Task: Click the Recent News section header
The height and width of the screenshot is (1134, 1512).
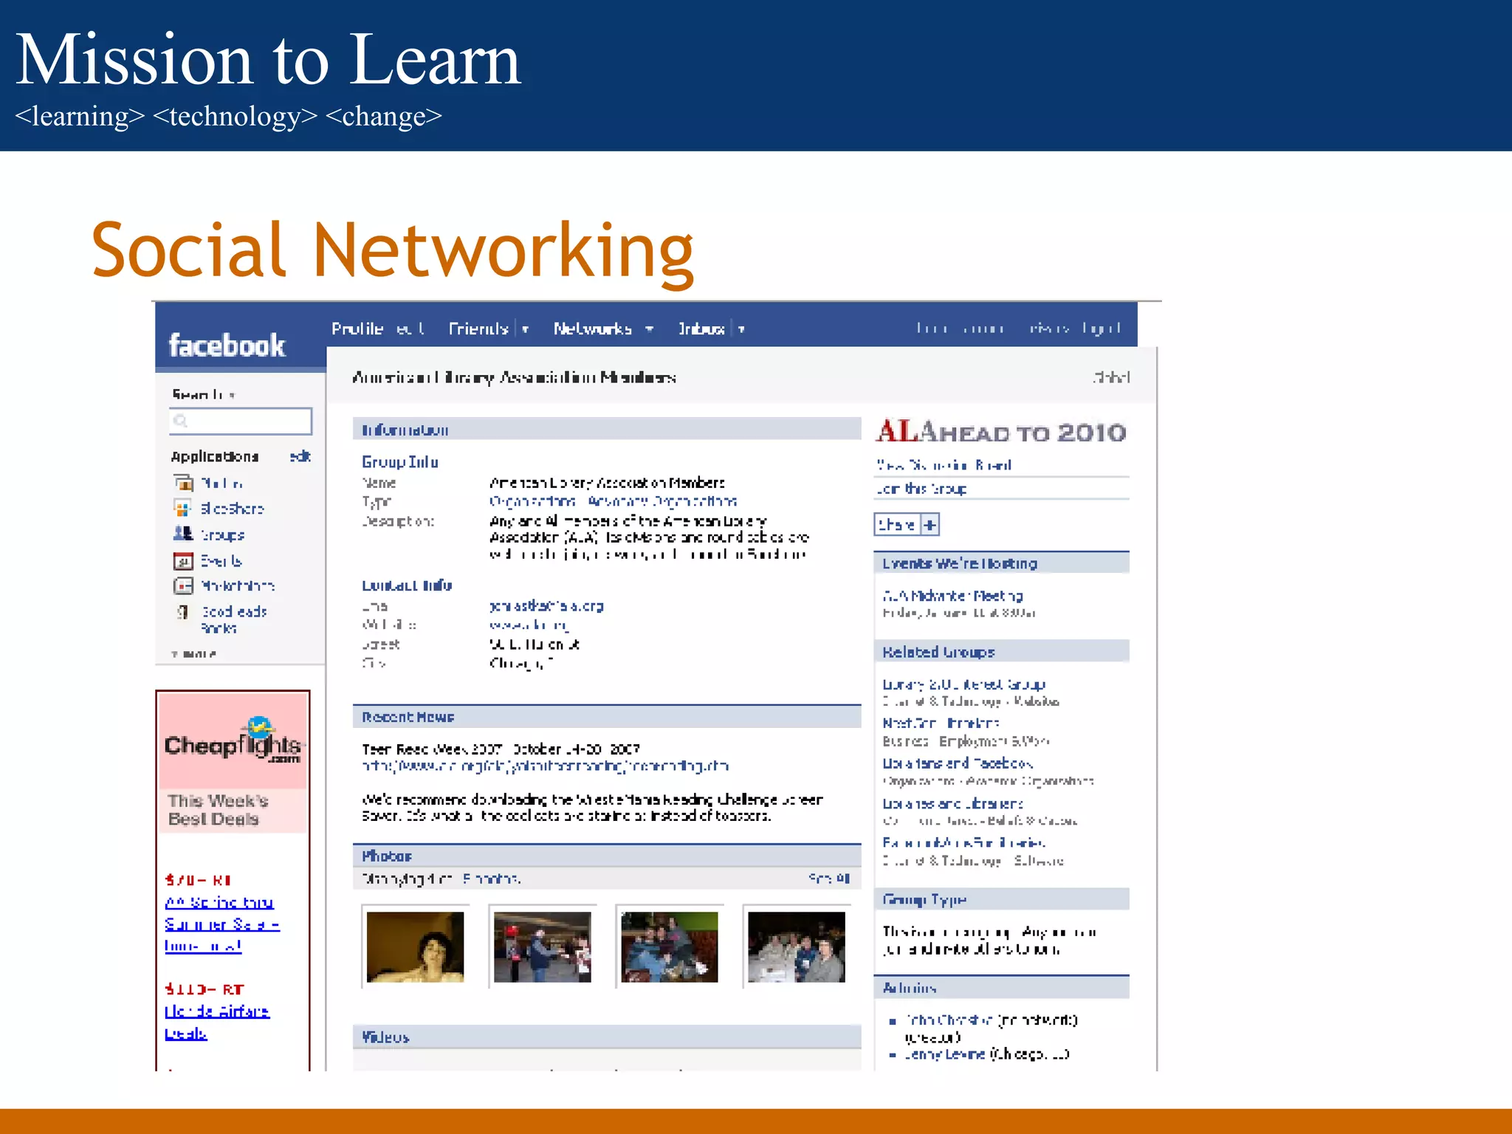Action: 607,717
